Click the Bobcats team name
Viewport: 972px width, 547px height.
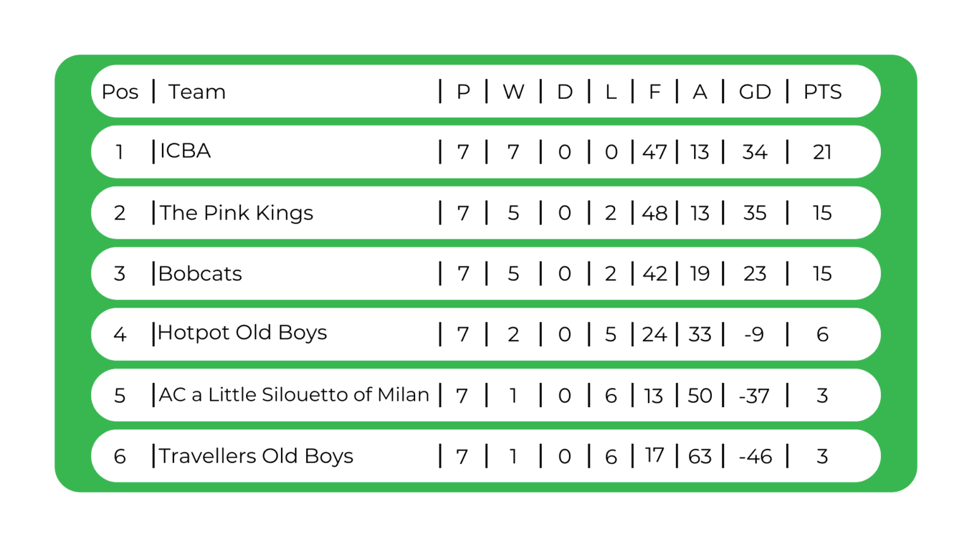pyautogui.click(x=200, y=273)
